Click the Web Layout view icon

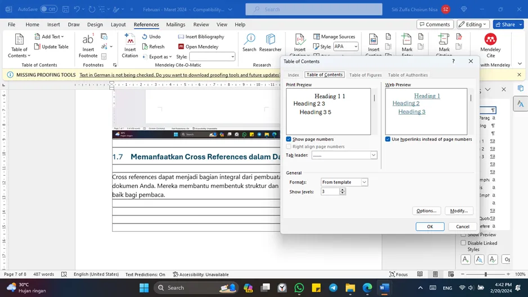click(x=451, y=274)
